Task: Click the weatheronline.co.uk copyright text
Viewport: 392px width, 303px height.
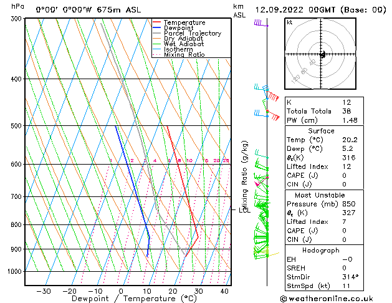Action: click(x=327, y=299)
